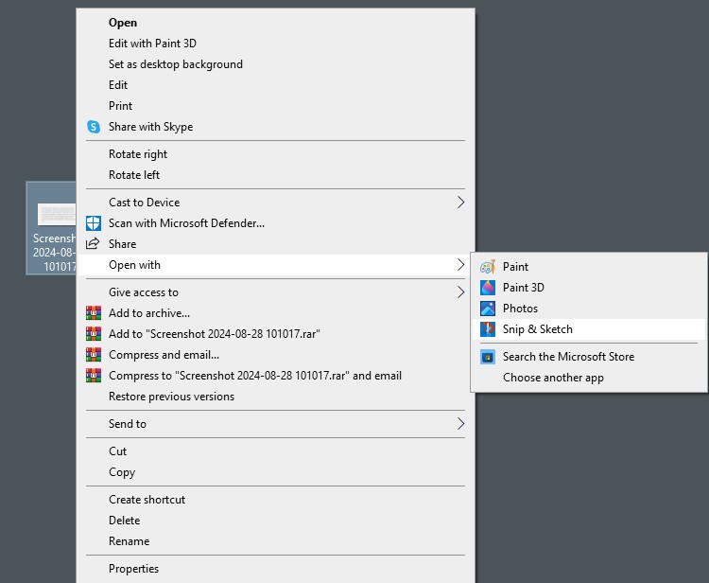Choose the Share menu entry

(x=275, y=244)
